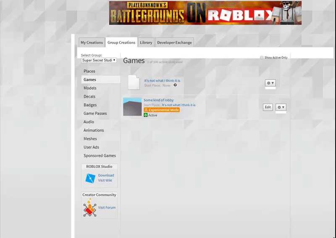
Task: Select the Group Creations tab
Action: coord(121,42)
